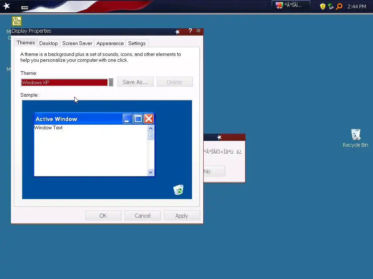Click the Sample: label

30,95
